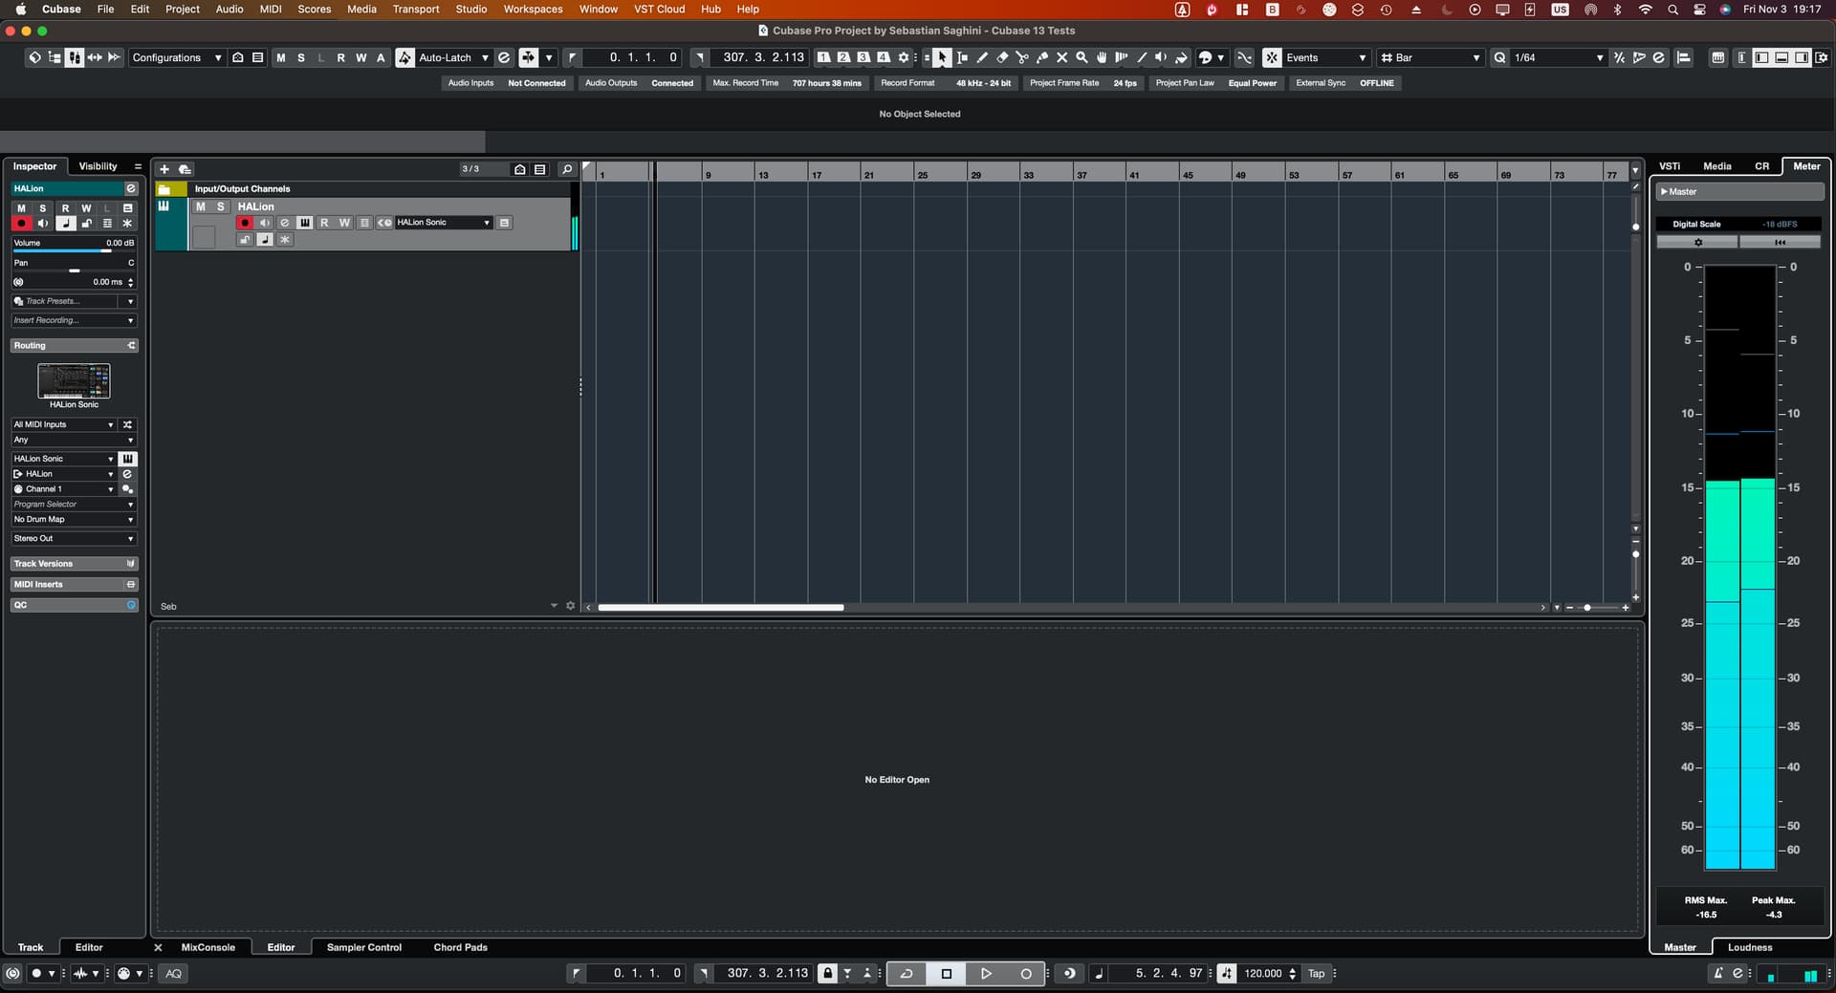
Task: Select the Mute X tool
Action: [x=1061, y=57]
